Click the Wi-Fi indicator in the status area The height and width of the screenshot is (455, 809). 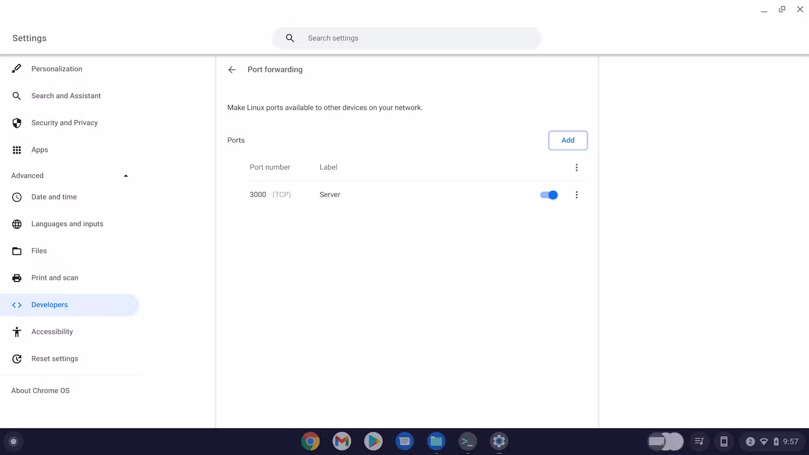point(764,441)
